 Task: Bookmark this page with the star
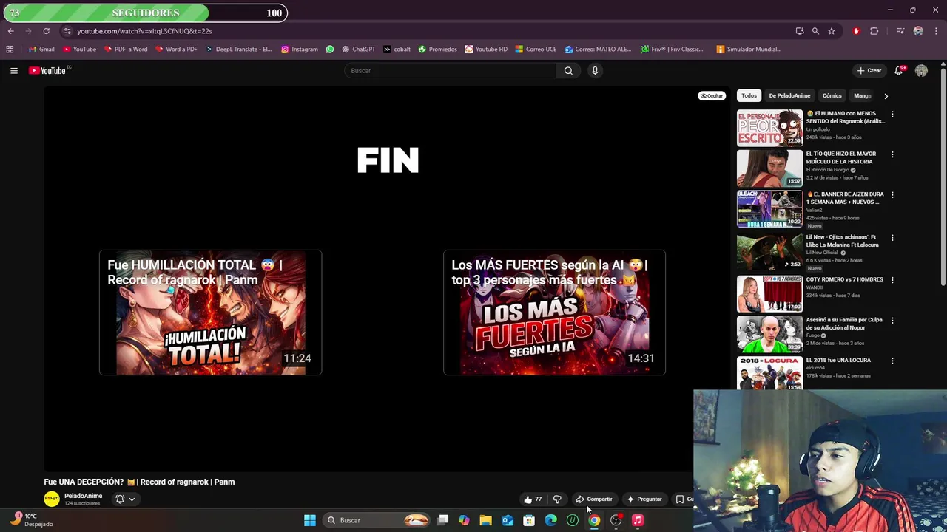click(832, 31)
